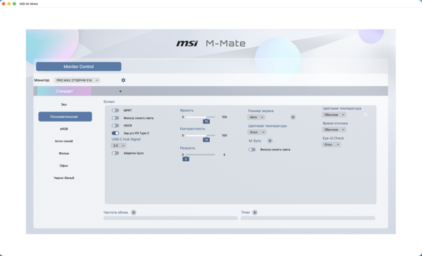Click the Контрастность slider track
Screen dimensions: 422x256
200,136
